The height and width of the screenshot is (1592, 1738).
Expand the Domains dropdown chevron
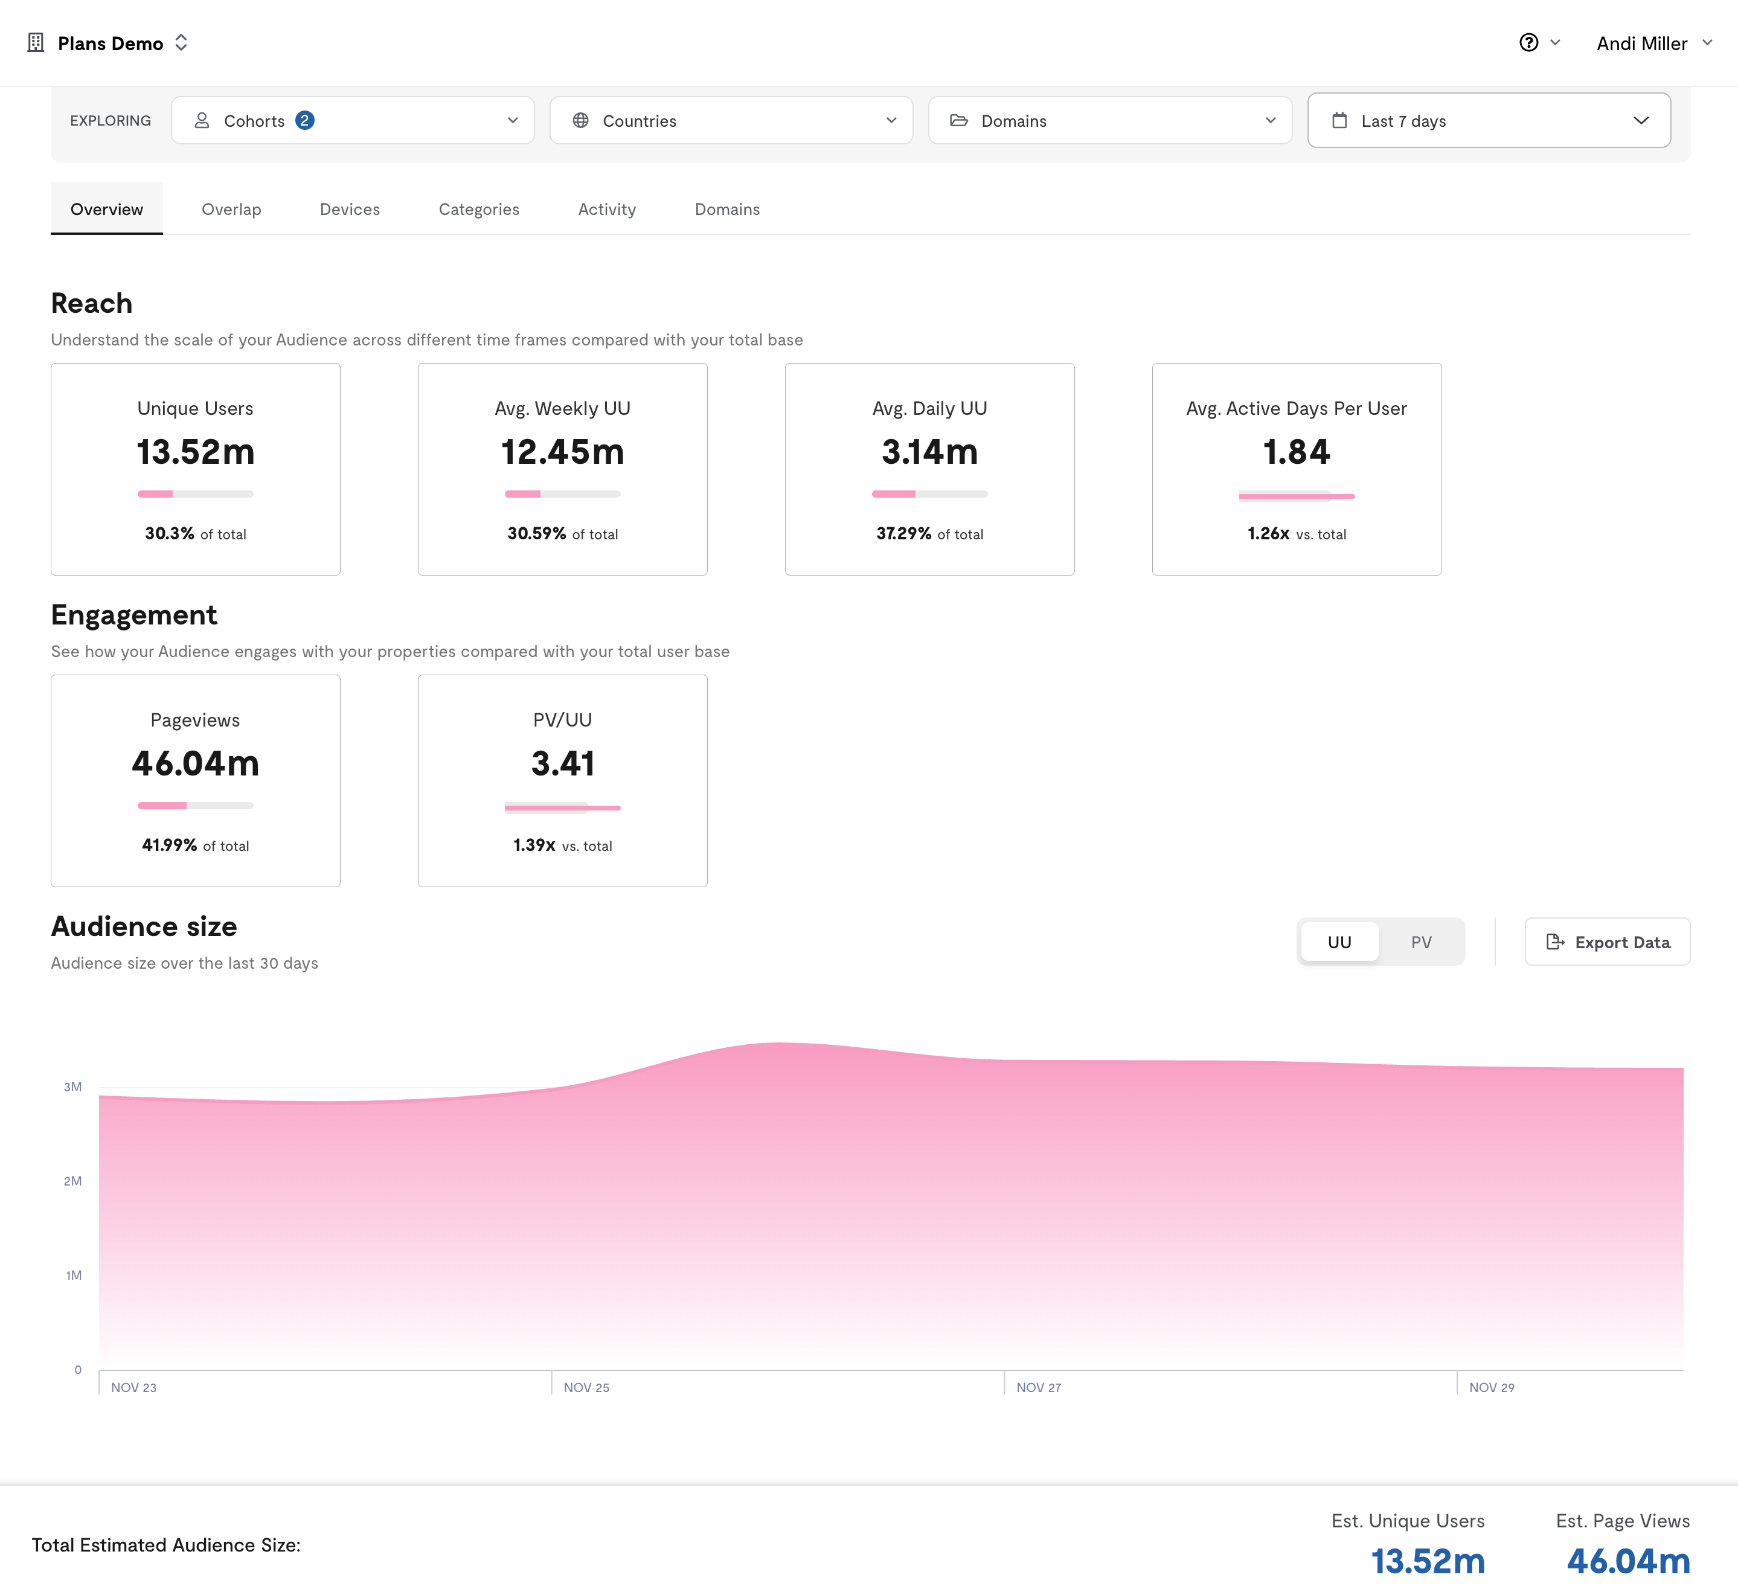[1271, 121]
